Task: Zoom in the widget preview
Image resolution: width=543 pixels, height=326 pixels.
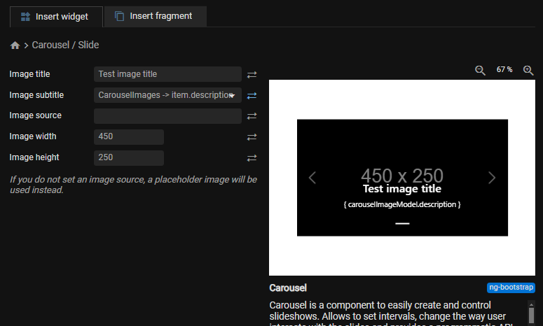Action: (528, 70)
